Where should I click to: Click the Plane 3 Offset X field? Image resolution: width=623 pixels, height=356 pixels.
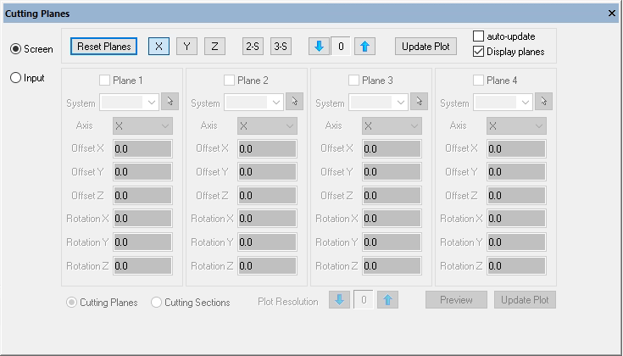point(392,149)
